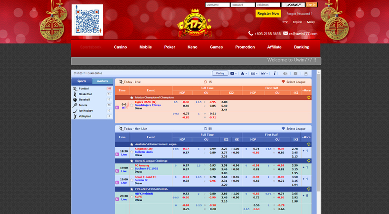
Task: Refresh the Australia Victorian Premier League row
Action: coord(309,144)
